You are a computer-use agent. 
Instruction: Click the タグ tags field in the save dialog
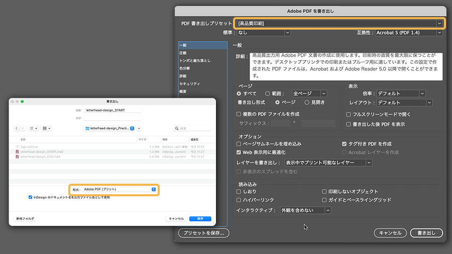click(112, 118)
